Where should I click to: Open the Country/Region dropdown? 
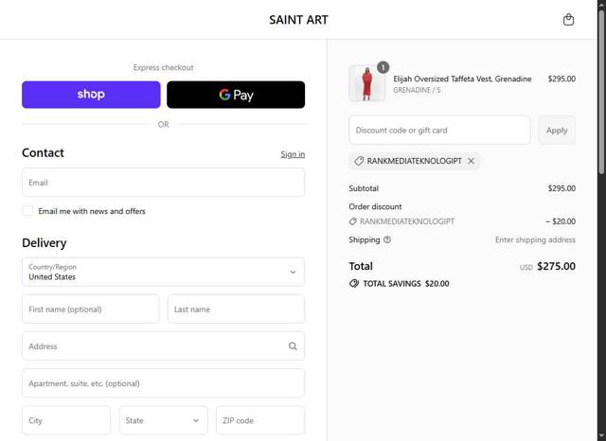pos(163,272)
